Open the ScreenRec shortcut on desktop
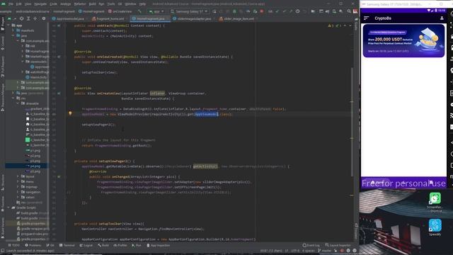453x255 pixels. 435,202
